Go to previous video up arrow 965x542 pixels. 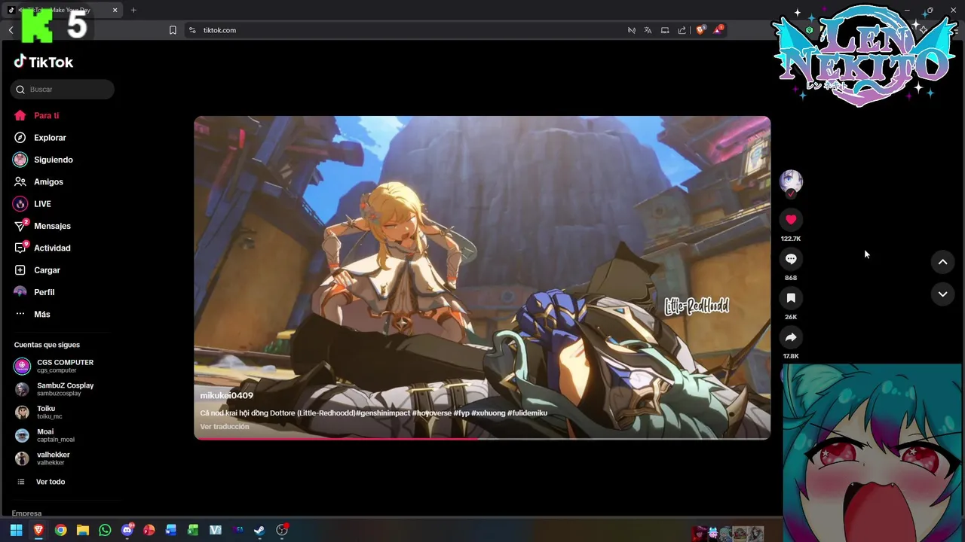click(942, 262)
